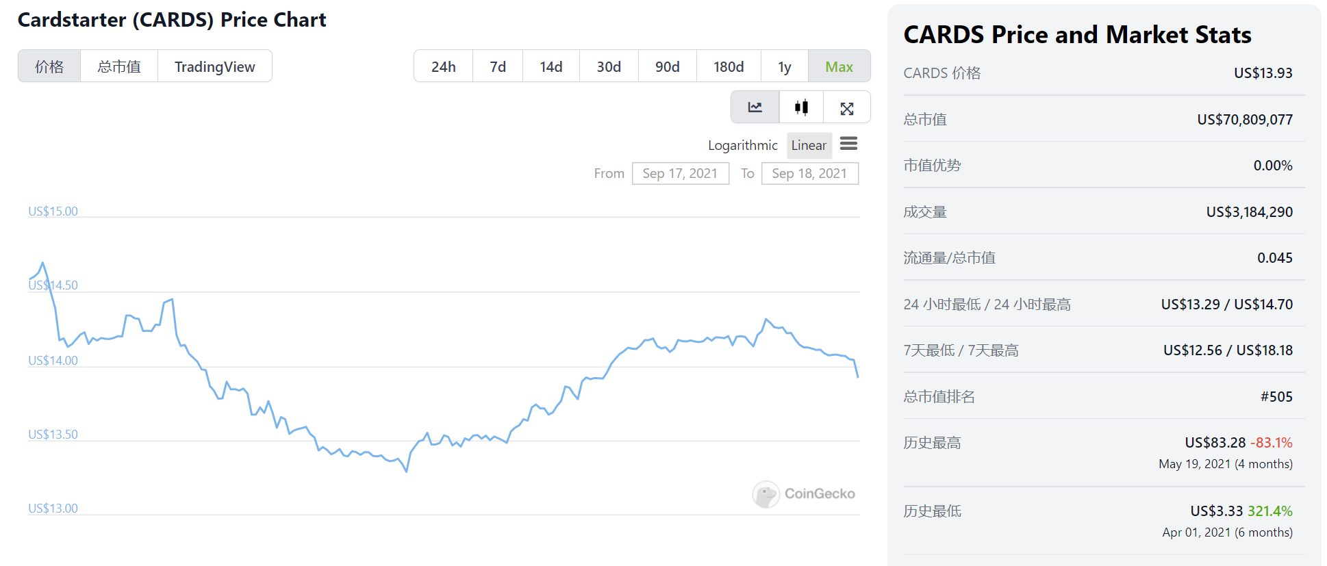Viewport: 1327px width, 566px height.
Task: Set chart range to 7d
Action: [498, 66]
